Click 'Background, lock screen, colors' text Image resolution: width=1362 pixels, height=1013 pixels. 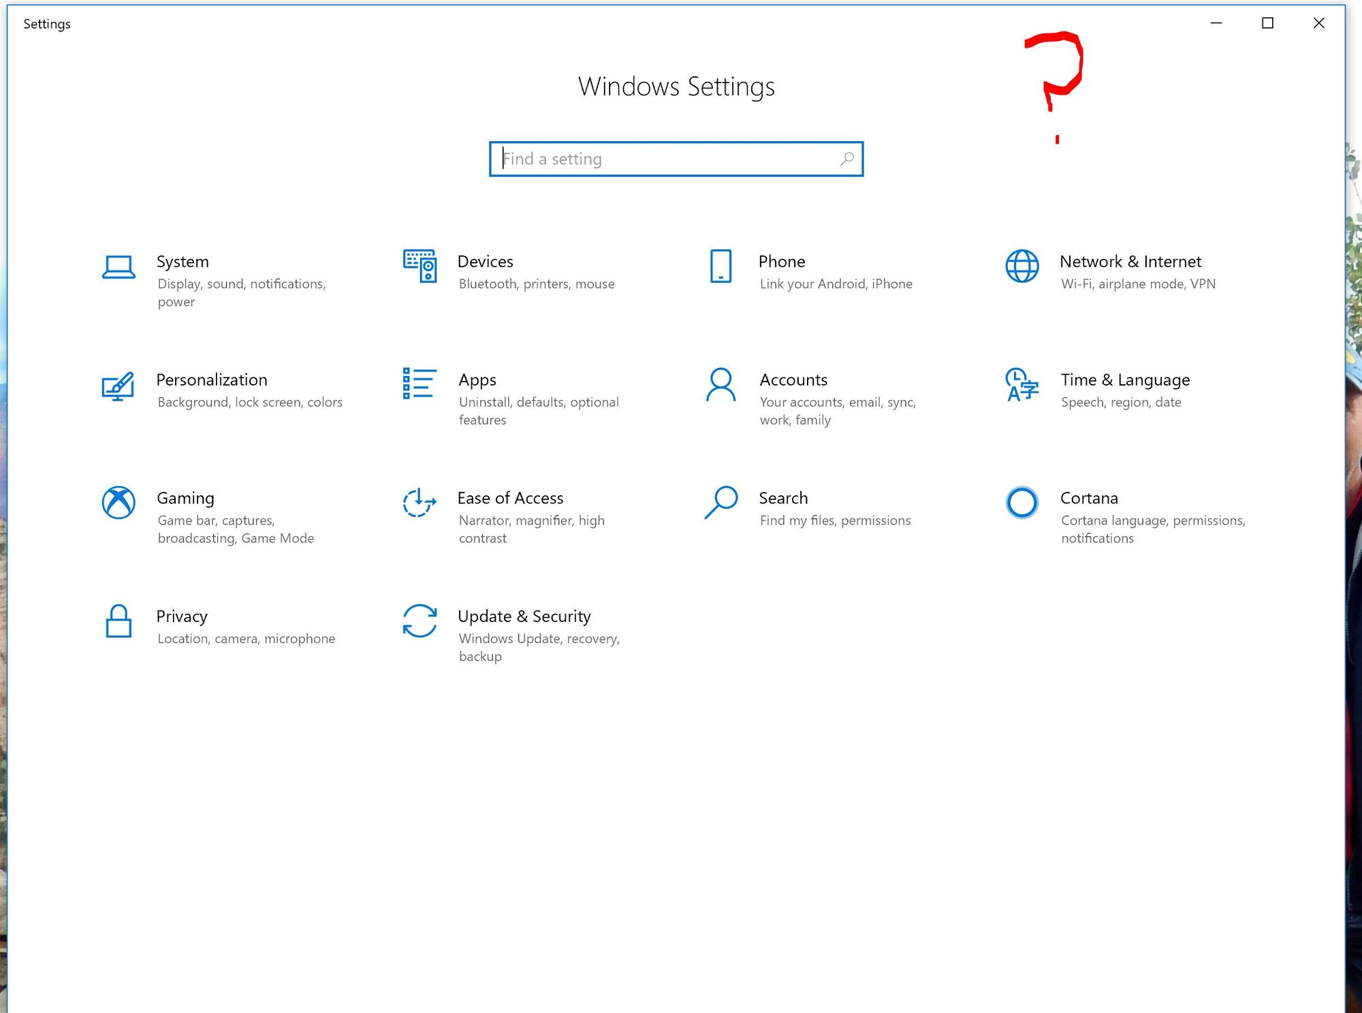(x=250, y=403)
